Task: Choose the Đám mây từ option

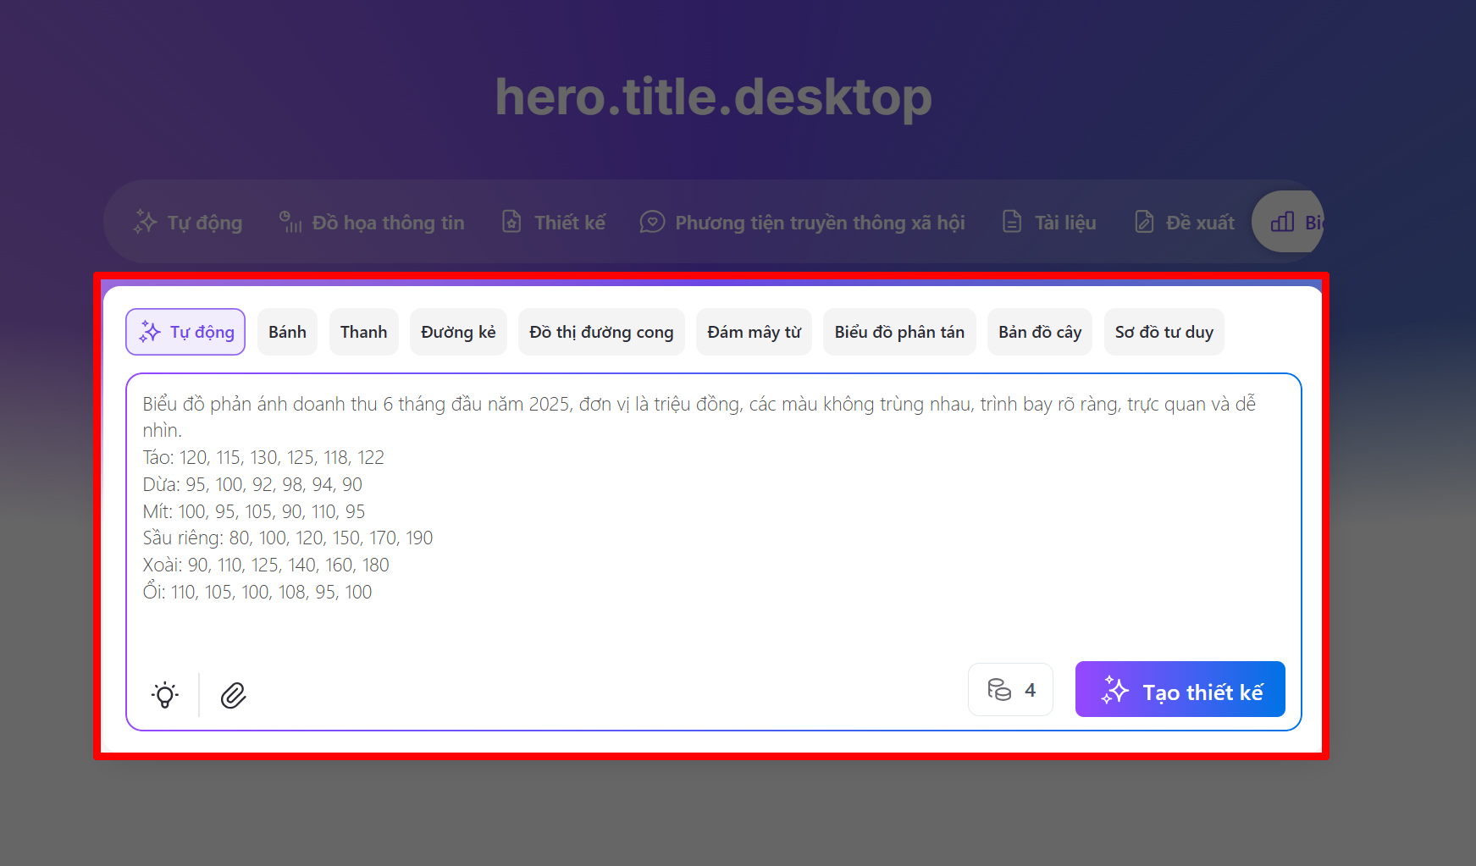Action: click(754, 332)
